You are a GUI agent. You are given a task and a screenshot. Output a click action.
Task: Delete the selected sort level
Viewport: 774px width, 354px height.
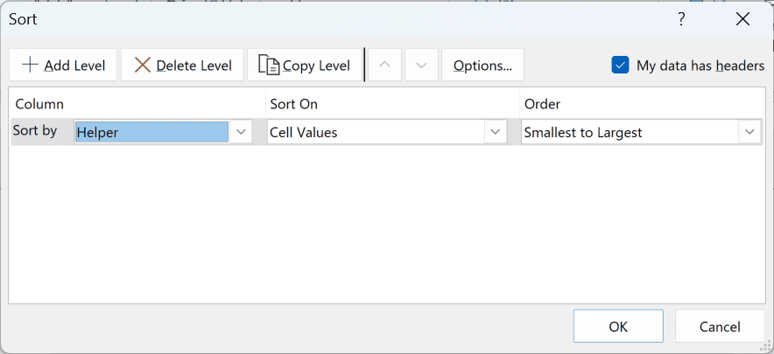(182, 65)
